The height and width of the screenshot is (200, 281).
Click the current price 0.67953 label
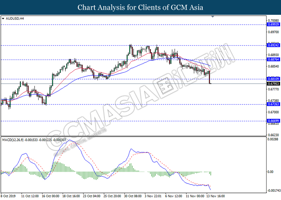tap(273, 84)
